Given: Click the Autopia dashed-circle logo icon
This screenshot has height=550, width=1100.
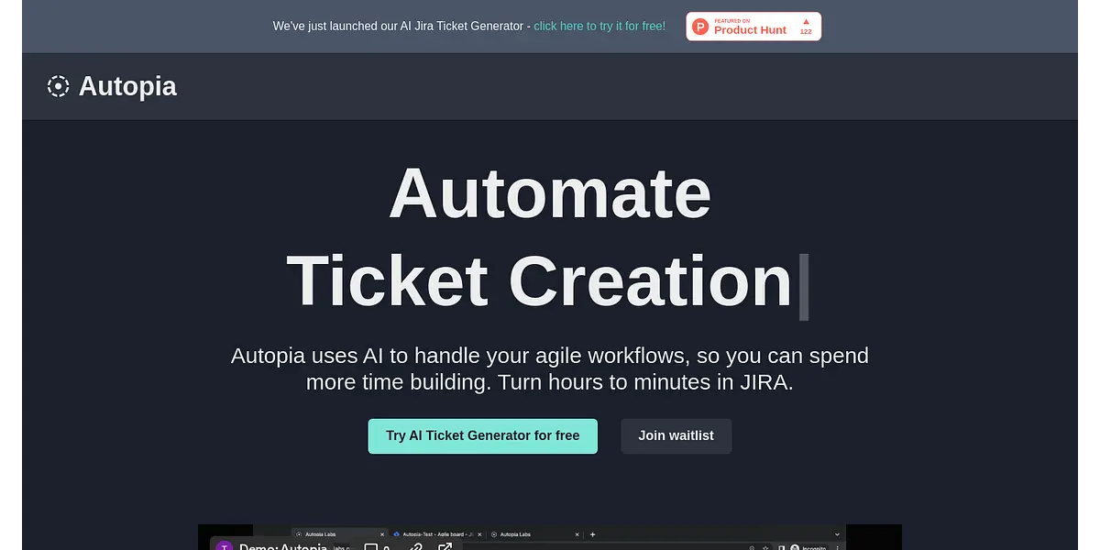Looking at the screenshot, I should click(58, 86).
